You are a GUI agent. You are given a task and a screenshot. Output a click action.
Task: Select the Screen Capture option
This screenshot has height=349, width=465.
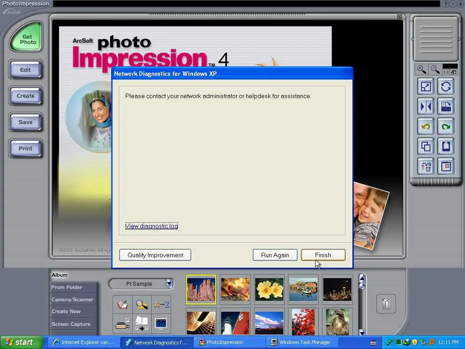tap(74, 324)
